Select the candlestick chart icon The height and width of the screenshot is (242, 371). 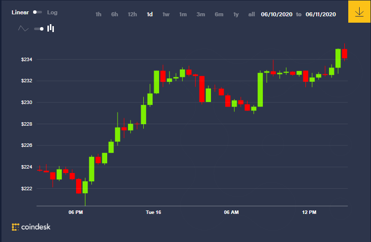[50, 28]
